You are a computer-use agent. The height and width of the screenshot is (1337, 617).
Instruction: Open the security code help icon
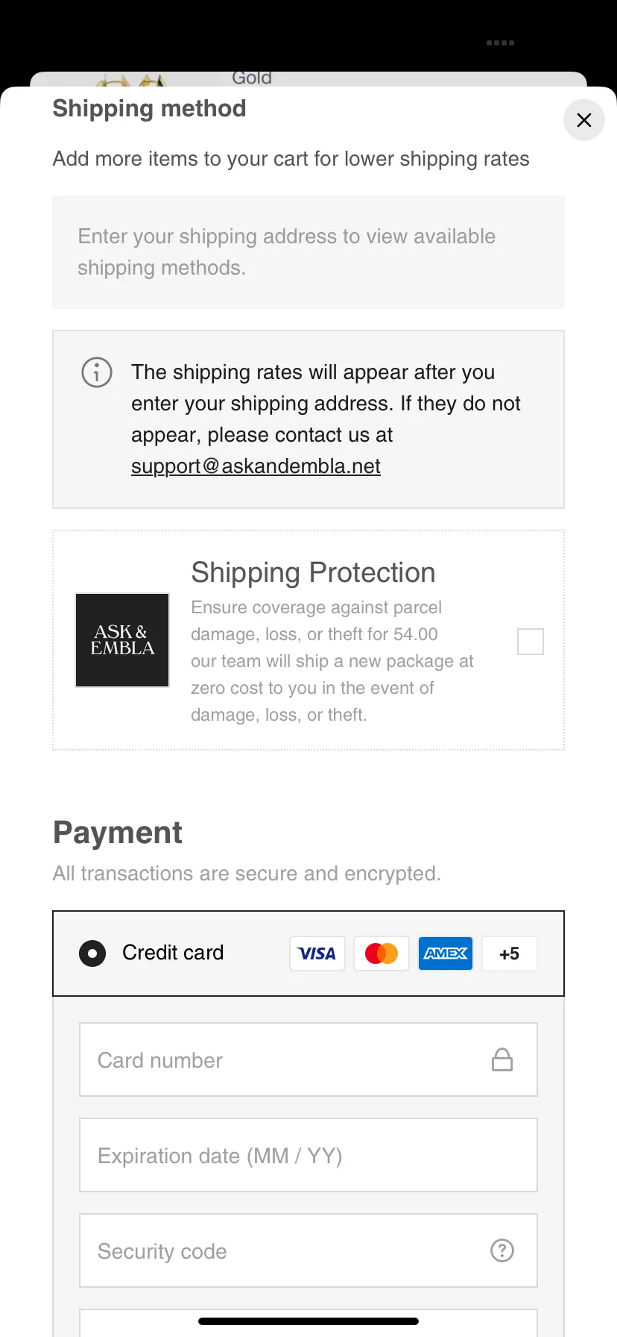tap(502, 1250)
